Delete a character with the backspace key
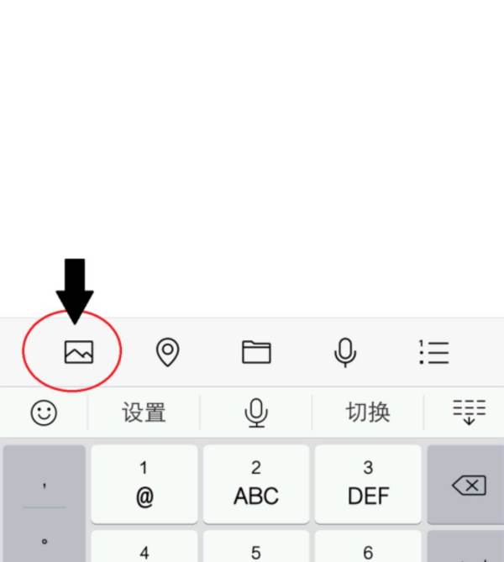Image resolution: width=504 pixels, height=562 pixels. (466, 485)
